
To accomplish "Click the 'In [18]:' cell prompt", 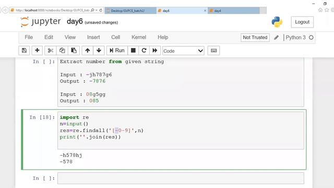I will click(42, 118).
